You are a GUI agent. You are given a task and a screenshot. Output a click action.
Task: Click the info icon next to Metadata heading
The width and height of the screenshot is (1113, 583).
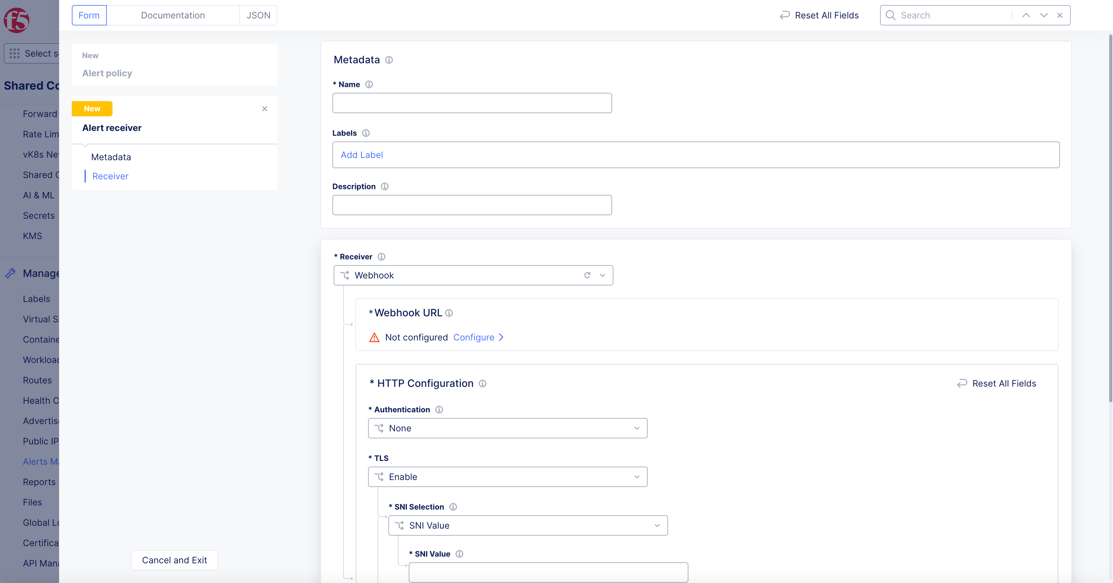(x=389, y=60)
